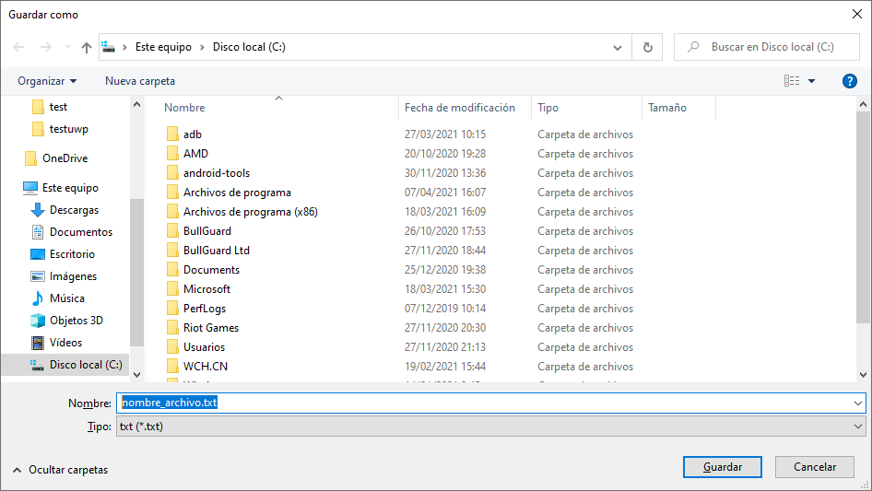Open the Tipo txt (*.txt) dropdown
Screen dimensions: 872x491
coord(490,427)
